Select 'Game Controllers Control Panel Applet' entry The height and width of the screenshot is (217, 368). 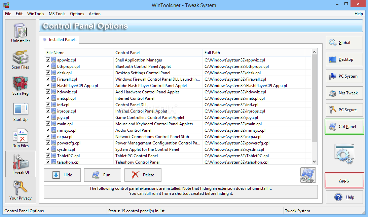tap(150, 118)
